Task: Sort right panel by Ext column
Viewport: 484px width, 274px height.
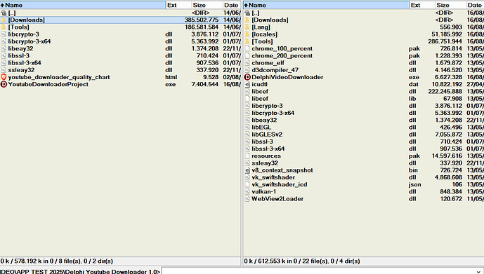Action: 422,5
